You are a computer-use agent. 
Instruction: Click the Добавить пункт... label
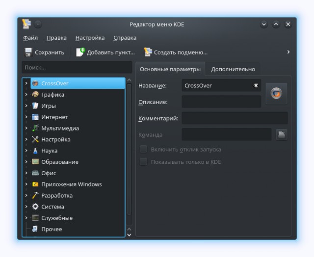pos(111,52)
